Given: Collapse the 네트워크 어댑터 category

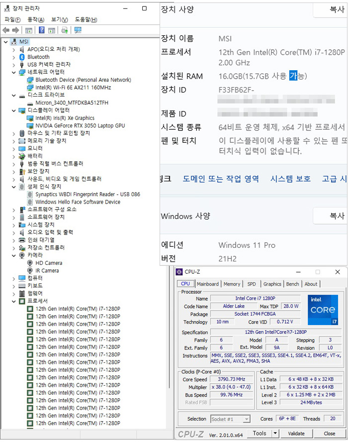Looking at the screenshot, I should (x=14, y=73).
